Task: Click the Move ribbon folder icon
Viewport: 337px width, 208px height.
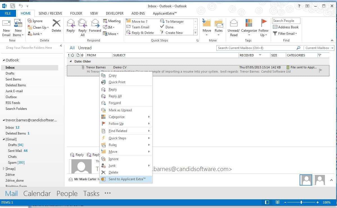Action: (207, 23)
